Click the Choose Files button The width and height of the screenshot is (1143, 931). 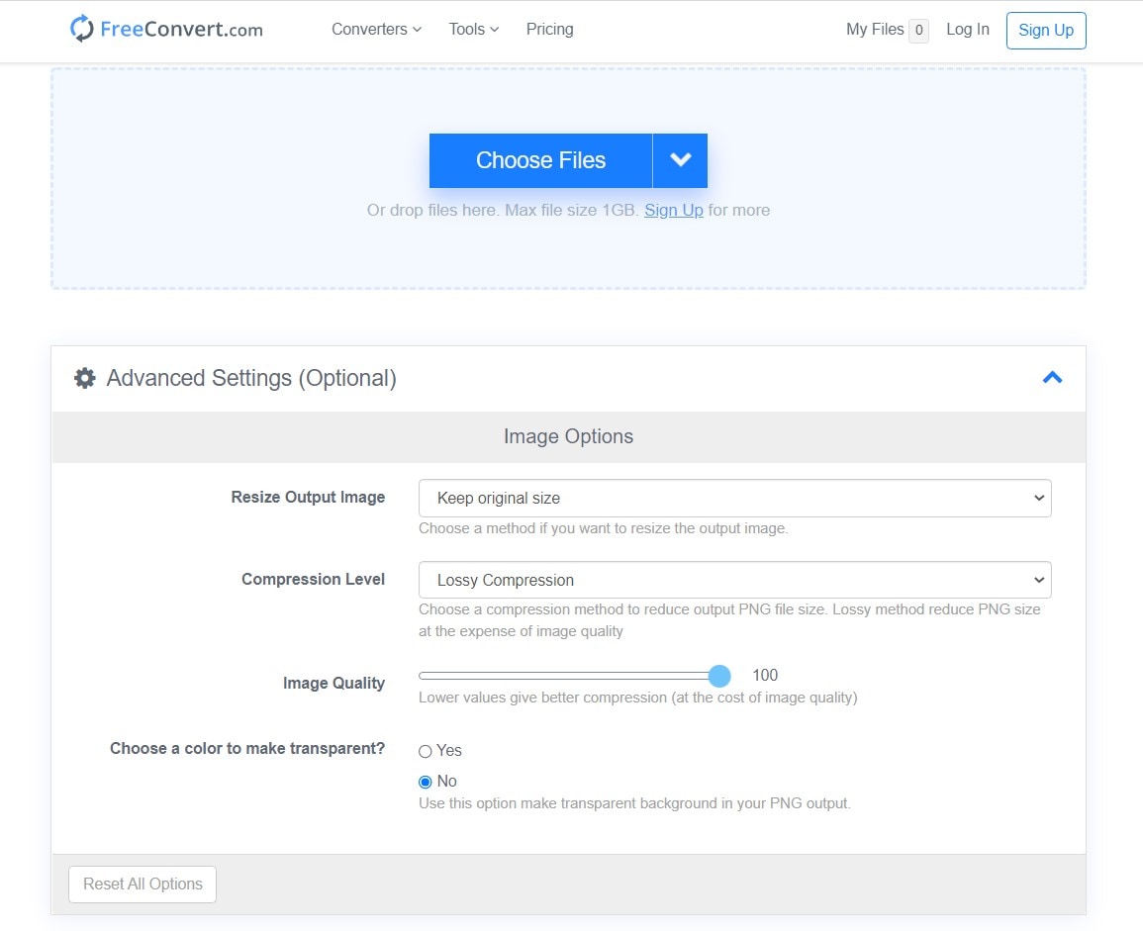click(540, 160)
